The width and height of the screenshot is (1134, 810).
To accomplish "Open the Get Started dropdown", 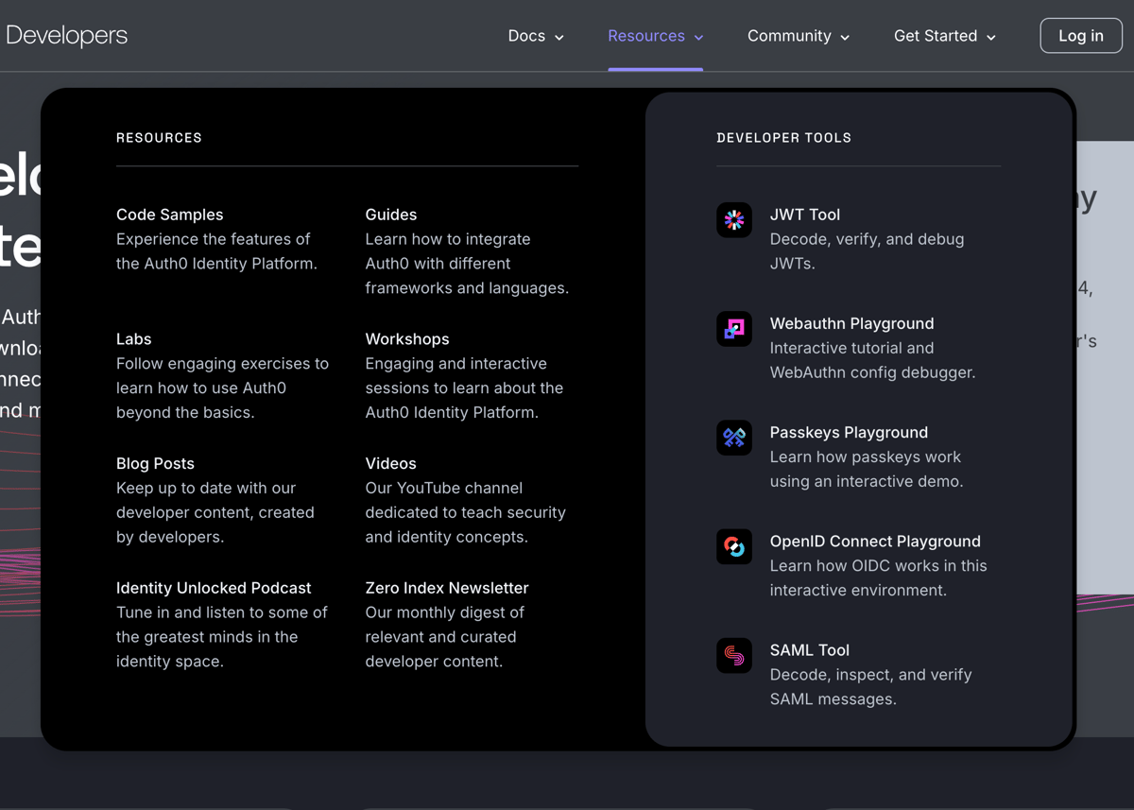I will coord(944,35).
